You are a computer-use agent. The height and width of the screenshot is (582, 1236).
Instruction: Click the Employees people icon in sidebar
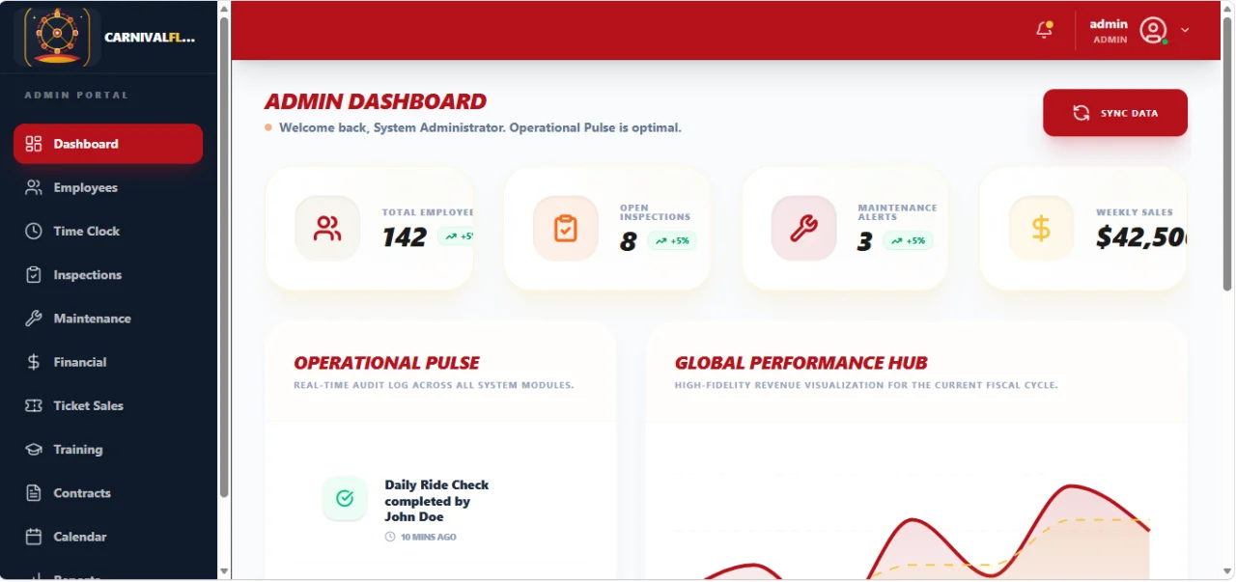[x=34, y=187]
